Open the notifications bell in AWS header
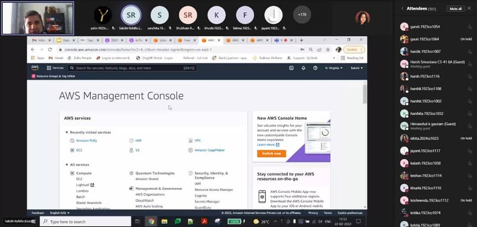Viewport: 477px width, 227px height. [x=303, y=68]
